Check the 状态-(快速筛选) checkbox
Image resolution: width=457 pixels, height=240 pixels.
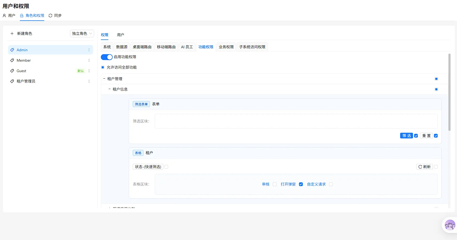click(166, 167)
